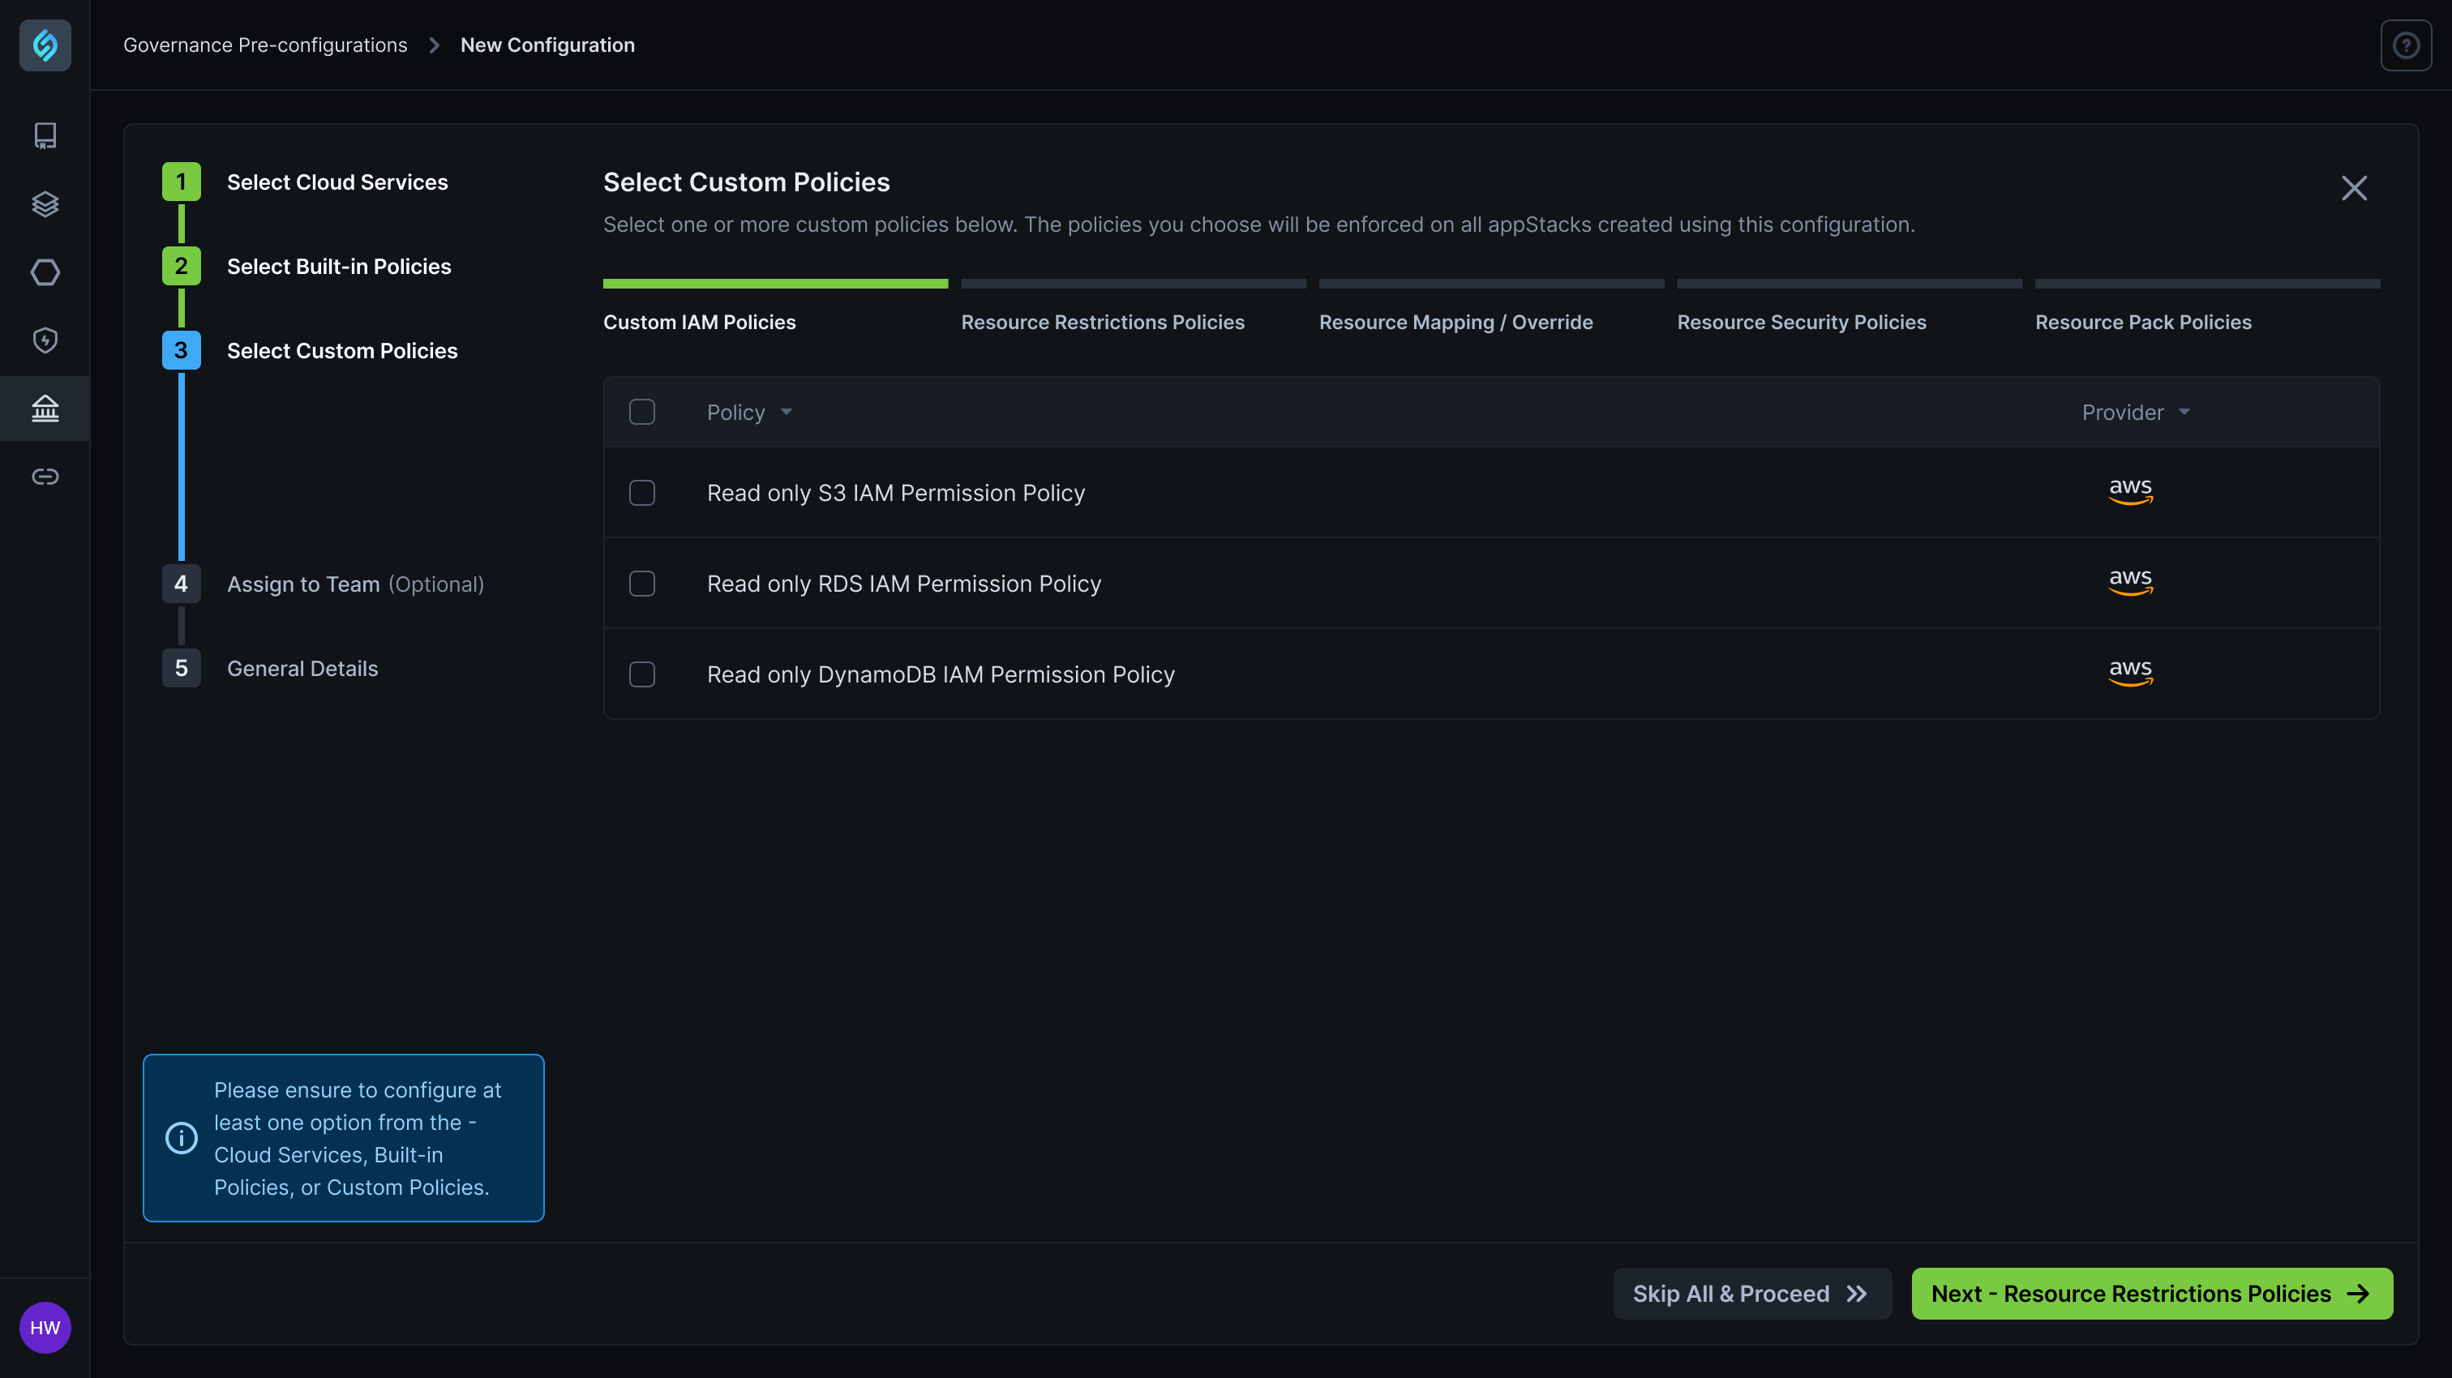The width and height of the screenshot is (2452, 1378).
Task: Open Governance Pre-configurations breadcrumb link
Action: pos(266,45)
